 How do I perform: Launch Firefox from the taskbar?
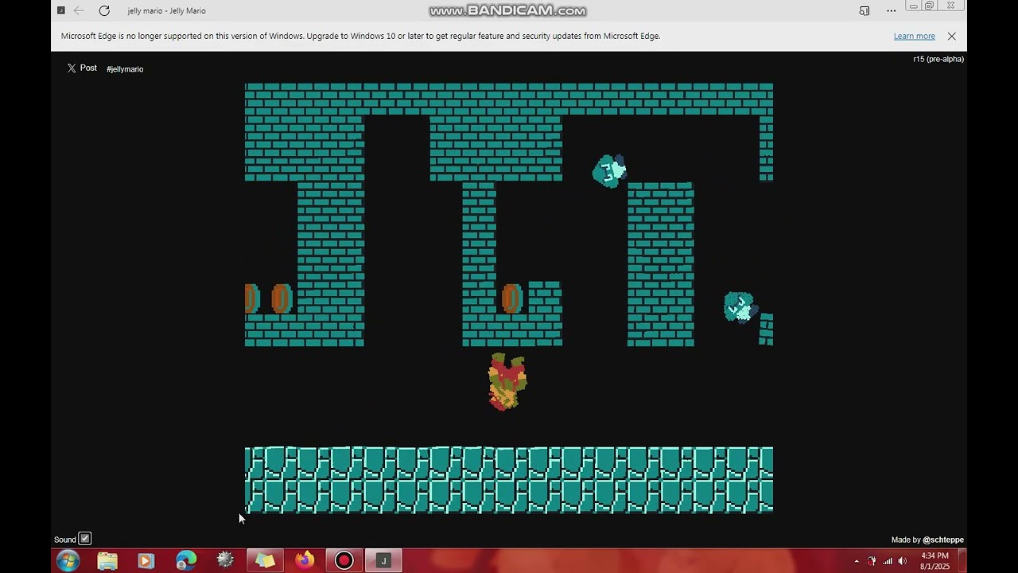coord(305,561)
